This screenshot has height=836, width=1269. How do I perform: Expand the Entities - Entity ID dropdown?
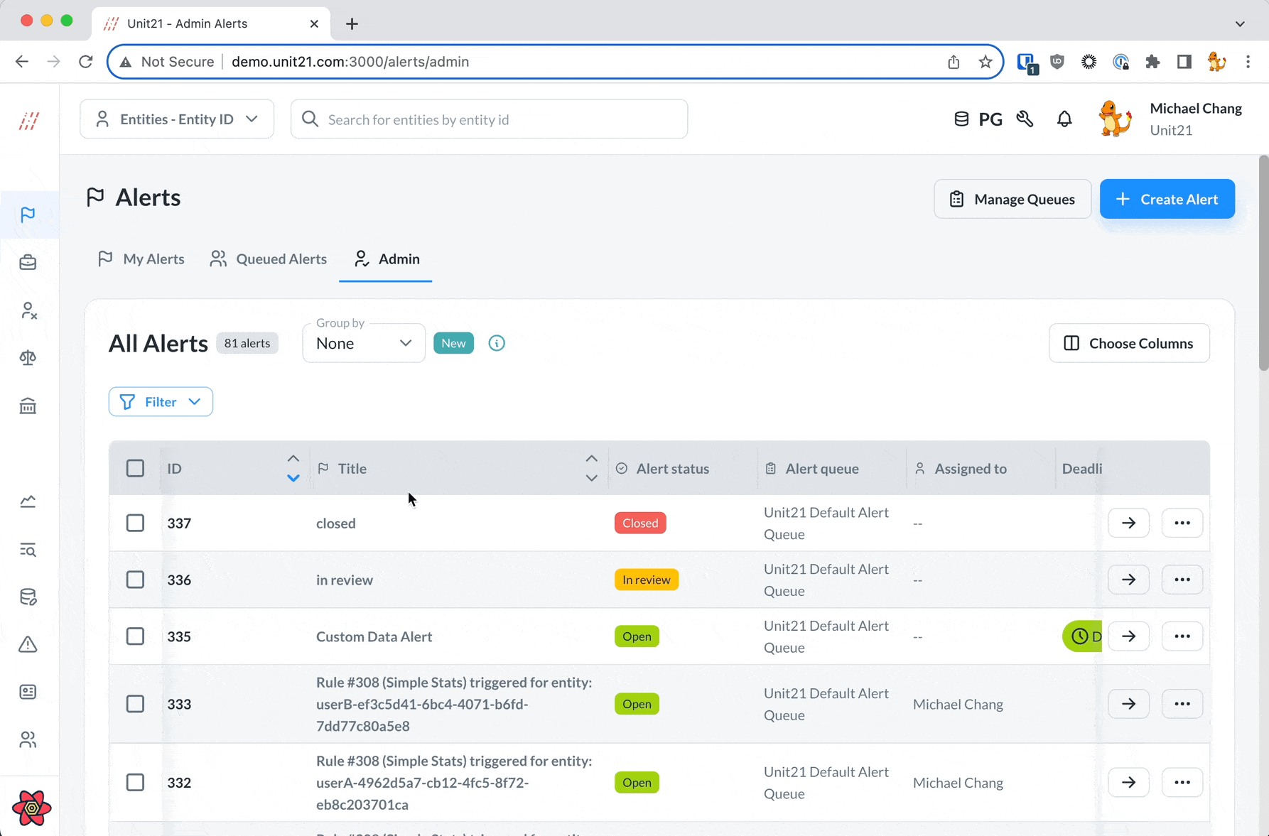click(176, 119)
